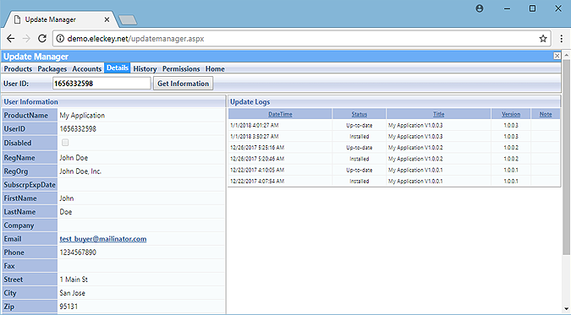This screenshot has height=315, width=571.
Task: Close the Update Manager browser tab
Action: pyautogui.click(x=107, y=19)
